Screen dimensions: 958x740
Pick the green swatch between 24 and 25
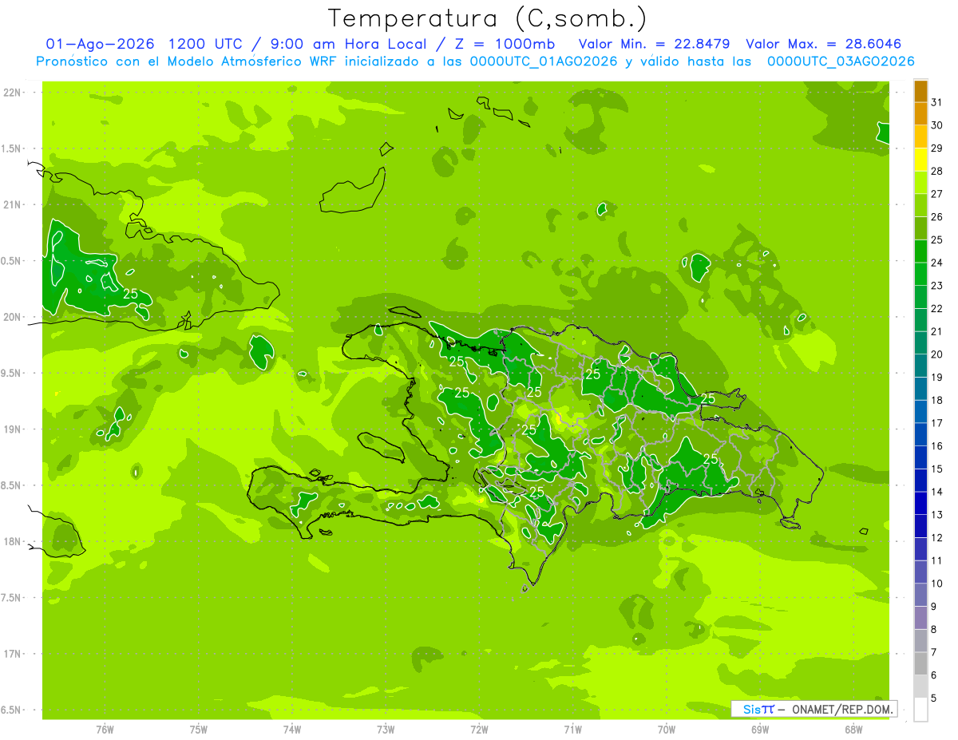[920, 251]
